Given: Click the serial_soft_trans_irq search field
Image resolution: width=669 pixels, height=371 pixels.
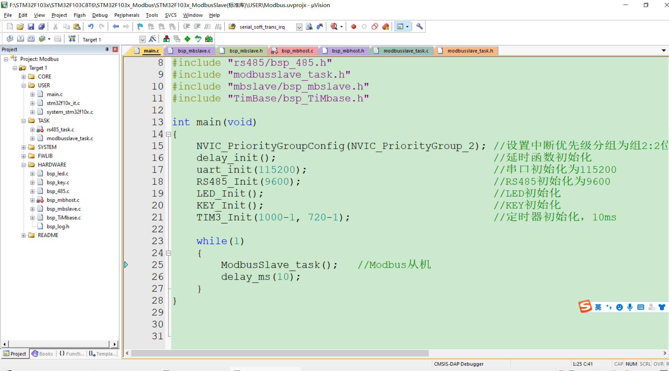Looking at the screenshot, I should (267, 27).
